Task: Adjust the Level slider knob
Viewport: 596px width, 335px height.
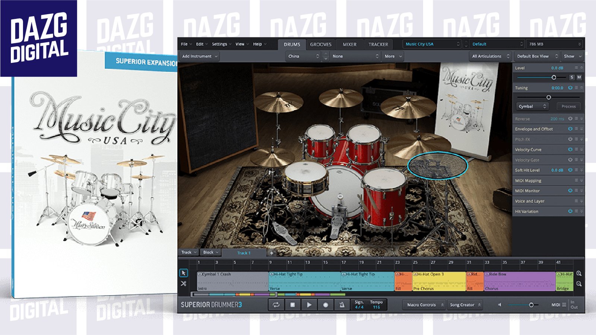Action: pos(554,77)
